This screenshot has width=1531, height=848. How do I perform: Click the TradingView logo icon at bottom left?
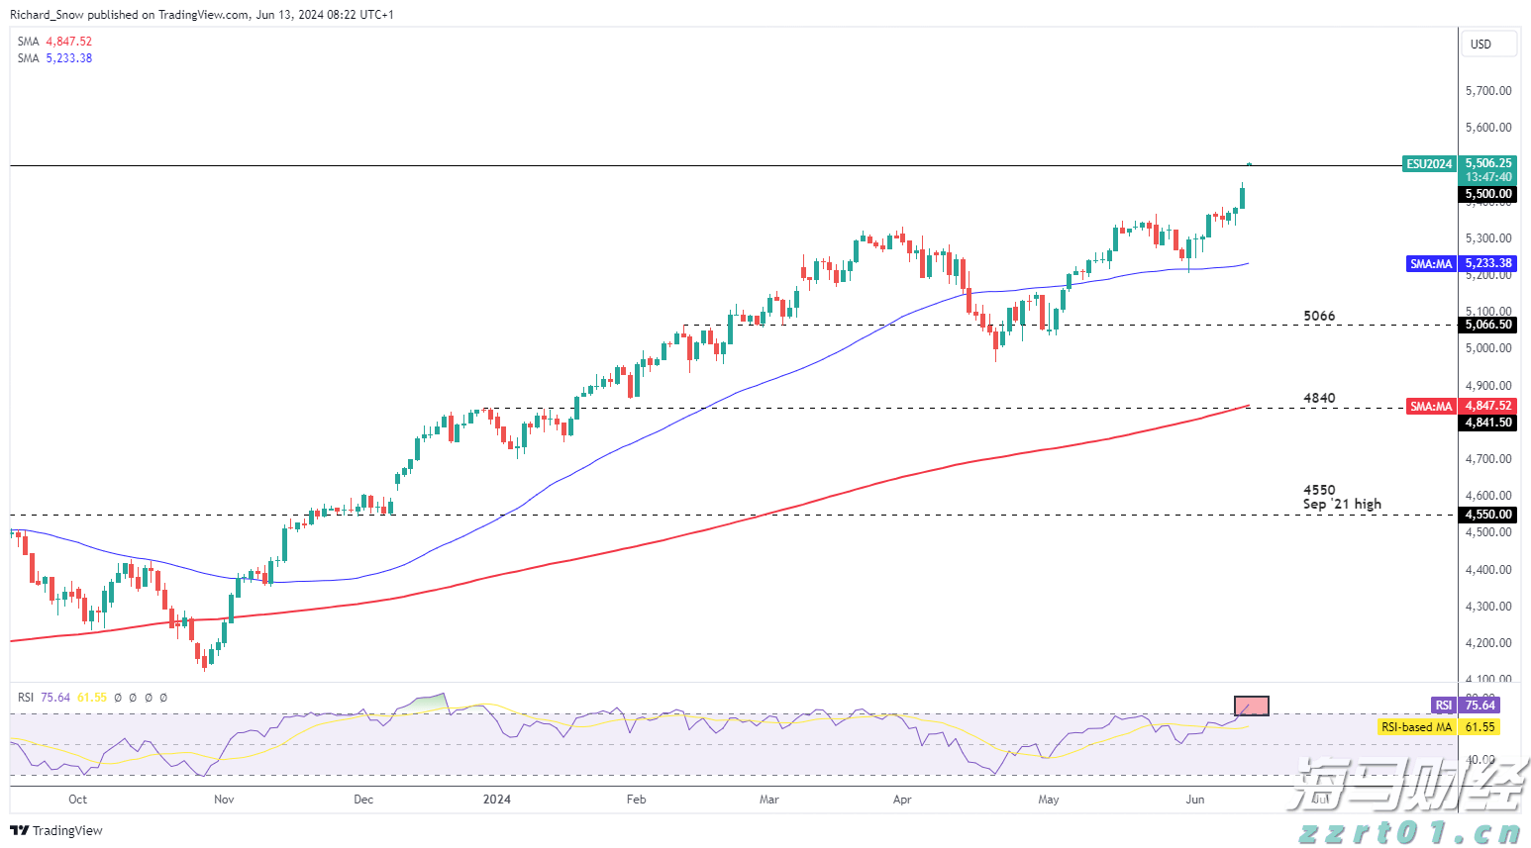point(18,830)
